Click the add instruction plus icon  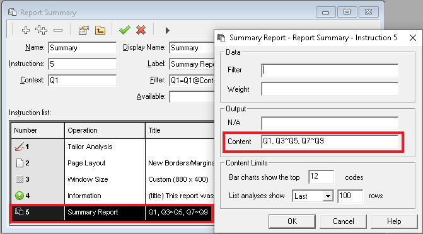[x=26, y=30]
